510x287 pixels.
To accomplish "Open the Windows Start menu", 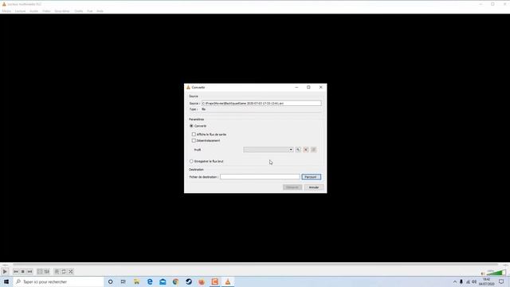I will coord(6,281).
